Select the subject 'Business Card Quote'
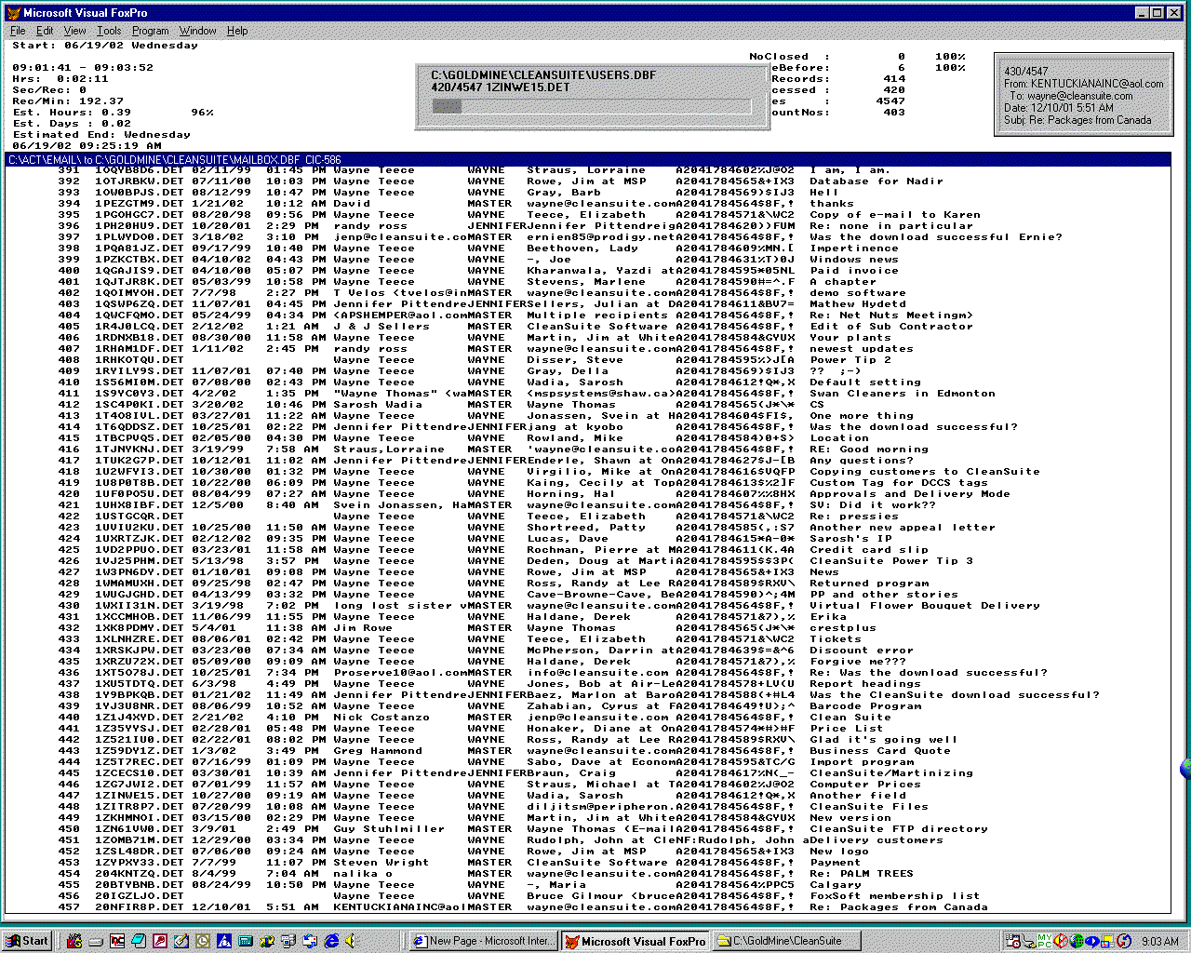The height and width of the screenshot is (953, 1191). (x=880, y=751)
